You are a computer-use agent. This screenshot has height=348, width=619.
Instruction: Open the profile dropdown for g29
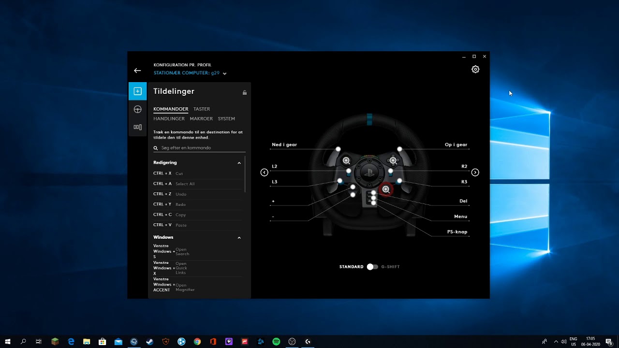pos(224,73)
